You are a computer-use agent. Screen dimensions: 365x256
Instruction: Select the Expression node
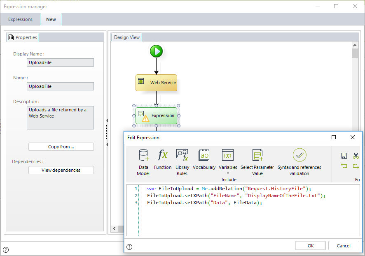pos(157,115)
